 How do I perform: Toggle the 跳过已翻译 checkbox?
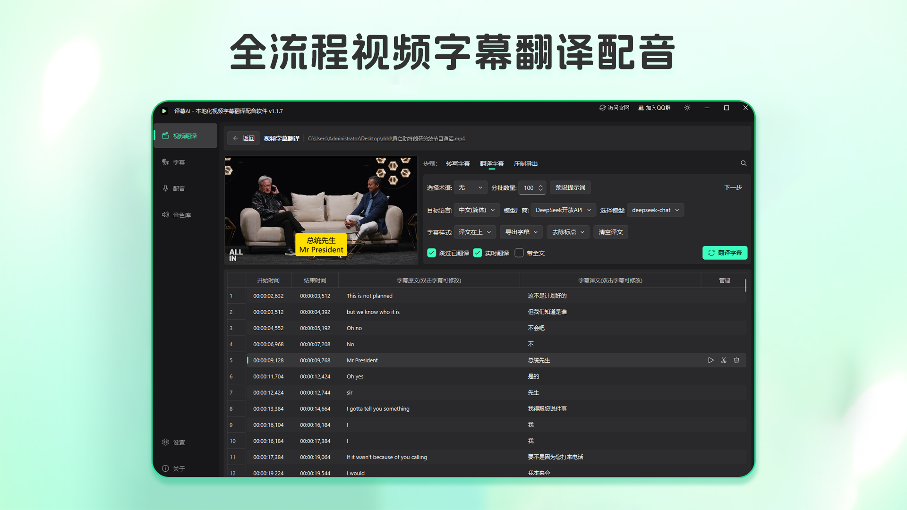pos(432,253)
